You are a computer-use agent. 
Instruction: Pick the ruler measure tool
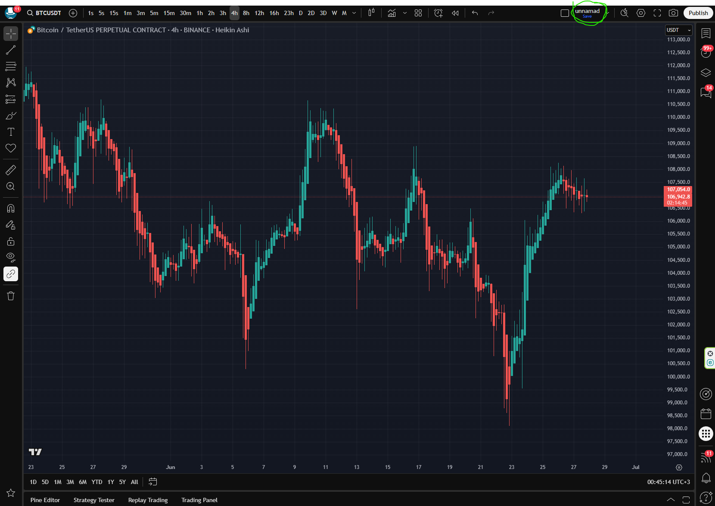tap(11, 170)
